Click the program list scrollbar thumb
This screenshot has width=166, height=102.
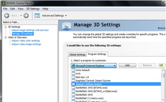[163, 75]
